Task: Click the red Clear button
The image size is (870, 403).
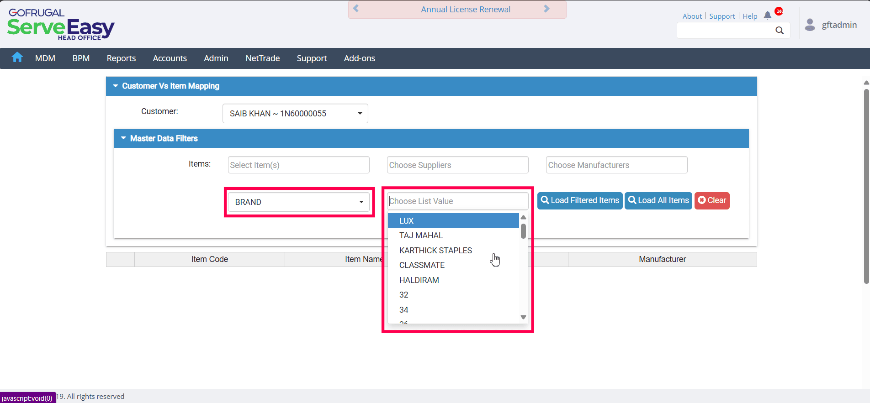Action: coord(712,200)
